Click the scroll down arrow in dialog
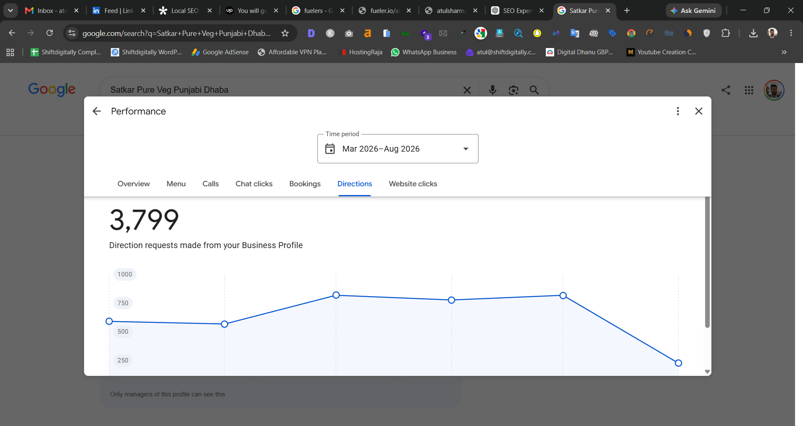The width and height of the screenshot is (803, 426). [x=707, y=371]
